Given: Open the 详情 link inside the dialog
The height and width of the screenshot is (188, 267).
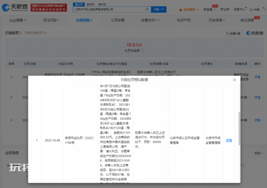Looking at the screenshot, I should click(229, 140).
